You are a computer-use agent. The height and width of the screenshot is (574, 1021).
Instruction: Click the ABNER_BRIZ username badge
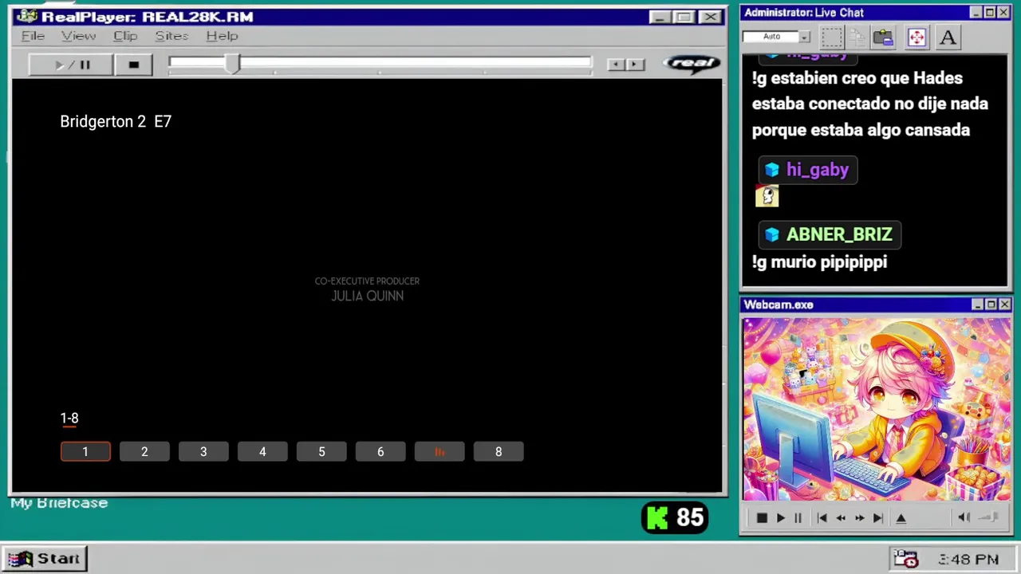(830, 234)
